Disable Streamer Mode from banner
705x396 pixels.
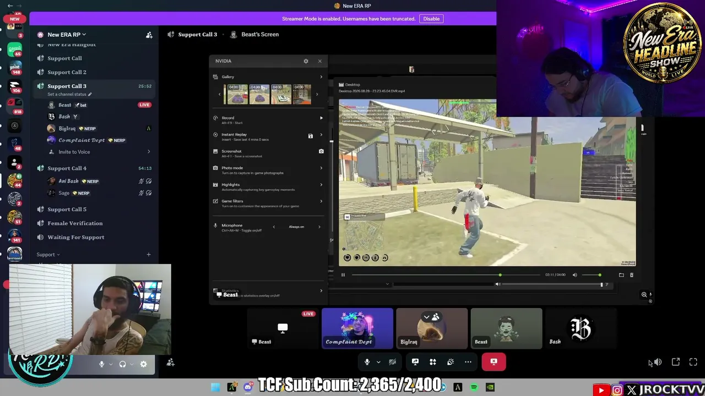pos(431,19)
